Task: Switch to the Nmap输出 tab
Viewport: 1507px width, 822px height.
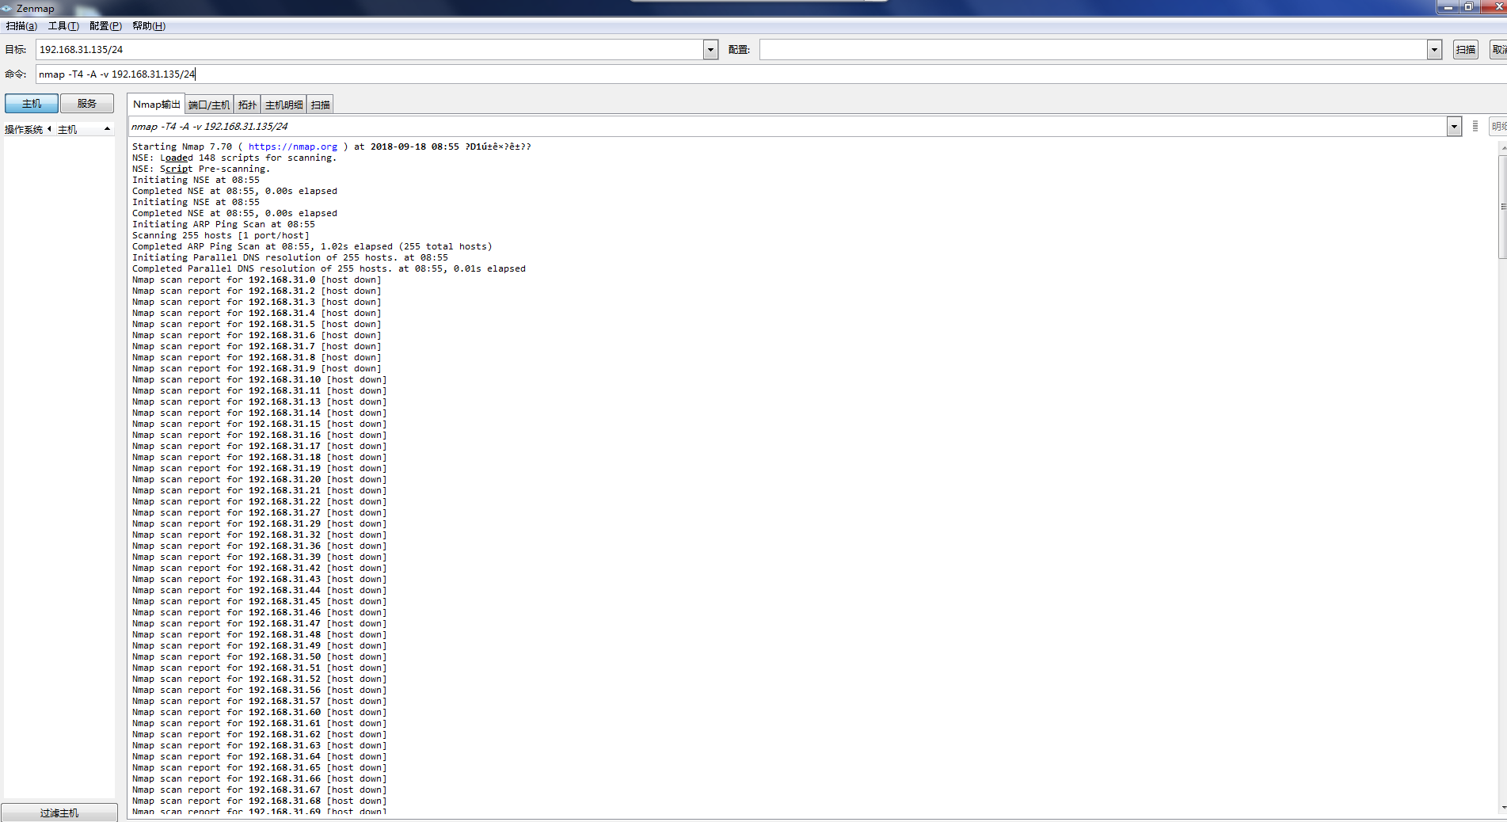Action: click(x=156, y=105)
